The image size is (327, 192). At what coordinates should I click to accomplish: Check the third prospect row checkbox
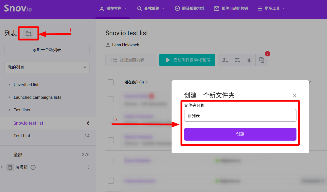click(111, 140)
